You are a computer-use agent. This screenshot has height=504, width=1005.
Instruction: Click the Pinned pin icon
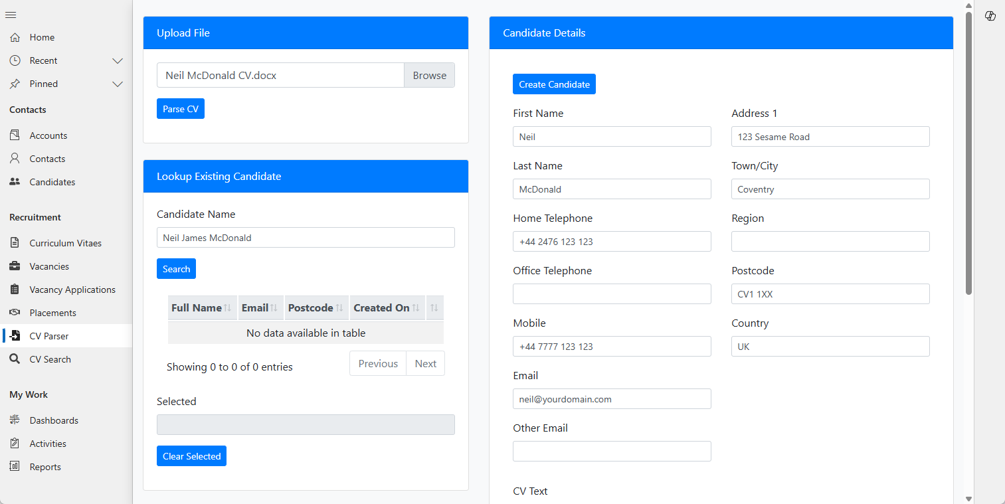15,84
